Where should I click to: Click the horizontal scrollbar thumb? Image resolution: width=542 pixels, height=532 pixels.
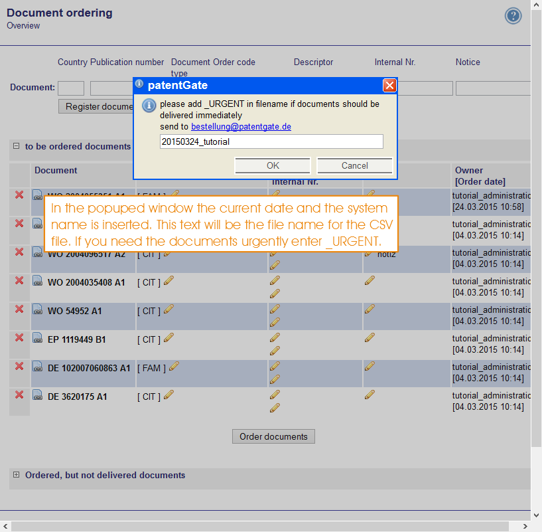pyautogui.click(x=260, y=527)
